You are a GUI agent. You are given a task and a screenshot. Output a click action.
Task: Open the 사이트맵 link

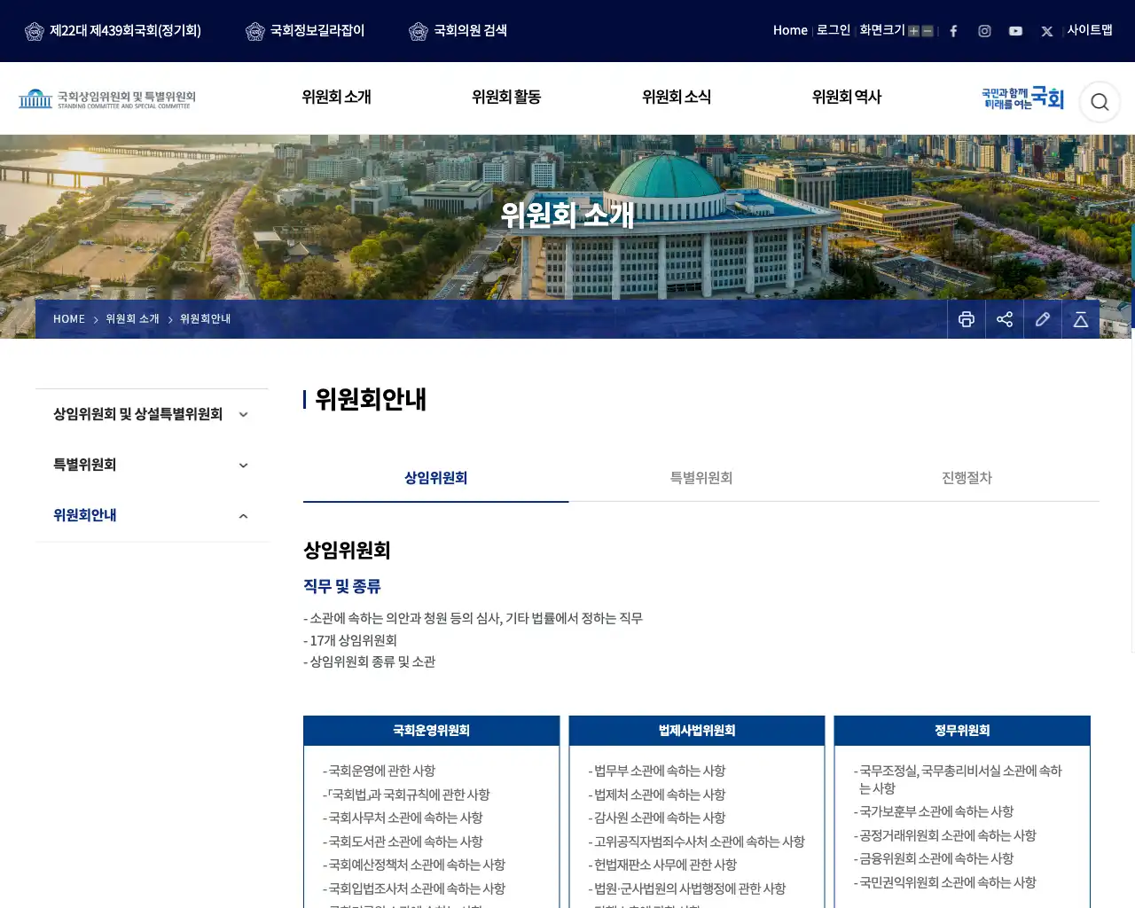1090,30
